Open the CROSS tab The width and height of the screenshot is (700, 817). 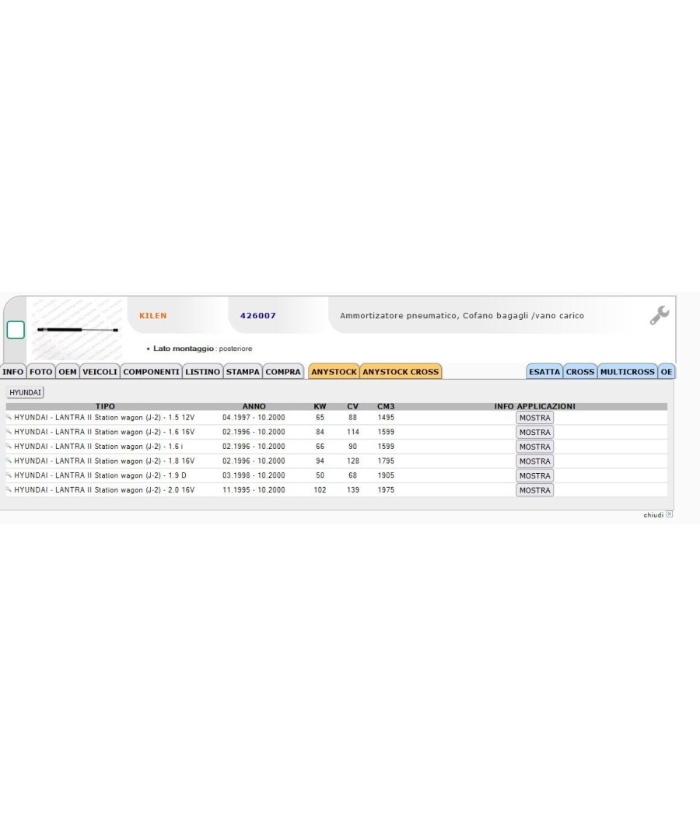click(579, 371)
